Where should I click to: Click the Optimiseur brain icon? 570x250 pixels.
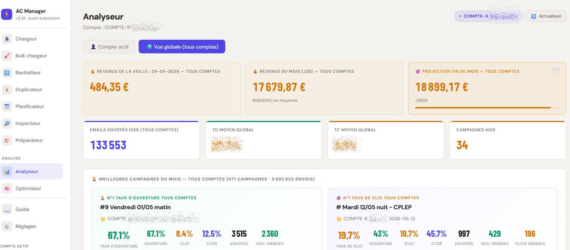tap(7, 188)
